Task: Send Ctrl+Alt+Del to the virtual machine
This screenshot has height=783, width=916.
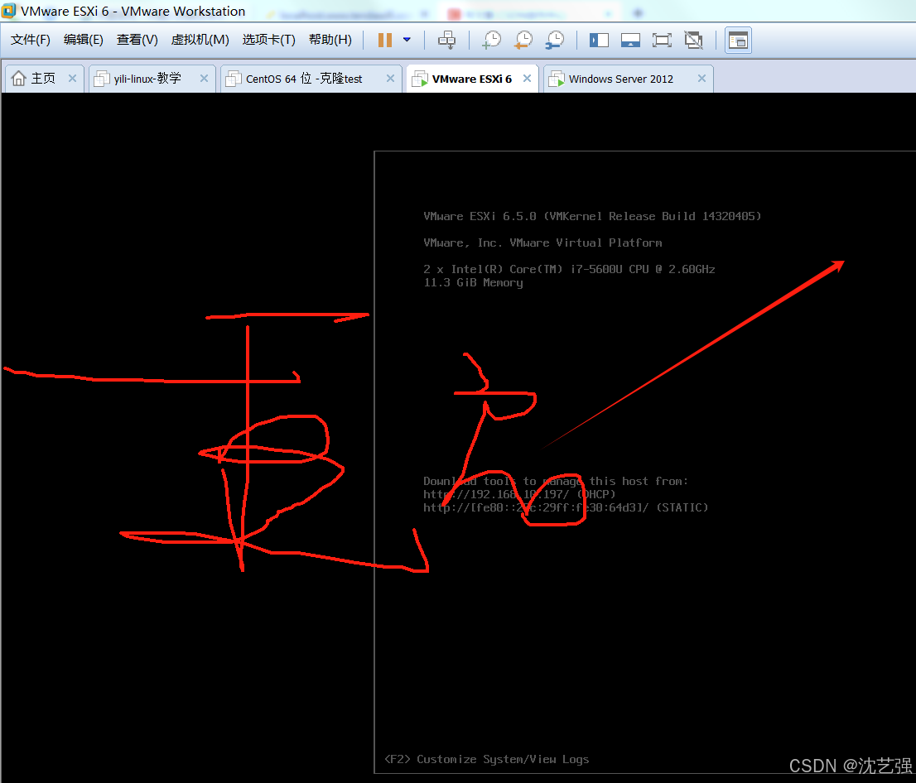Action: click(x=447, y=40)
